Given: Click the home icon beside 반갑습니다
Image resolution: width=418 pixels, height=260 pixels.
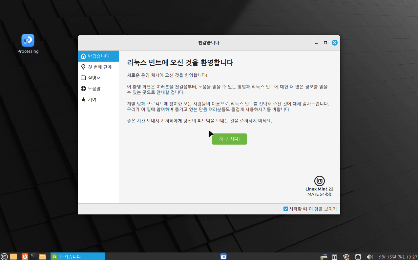Looking at the screenshot, I should pos(83,56).
